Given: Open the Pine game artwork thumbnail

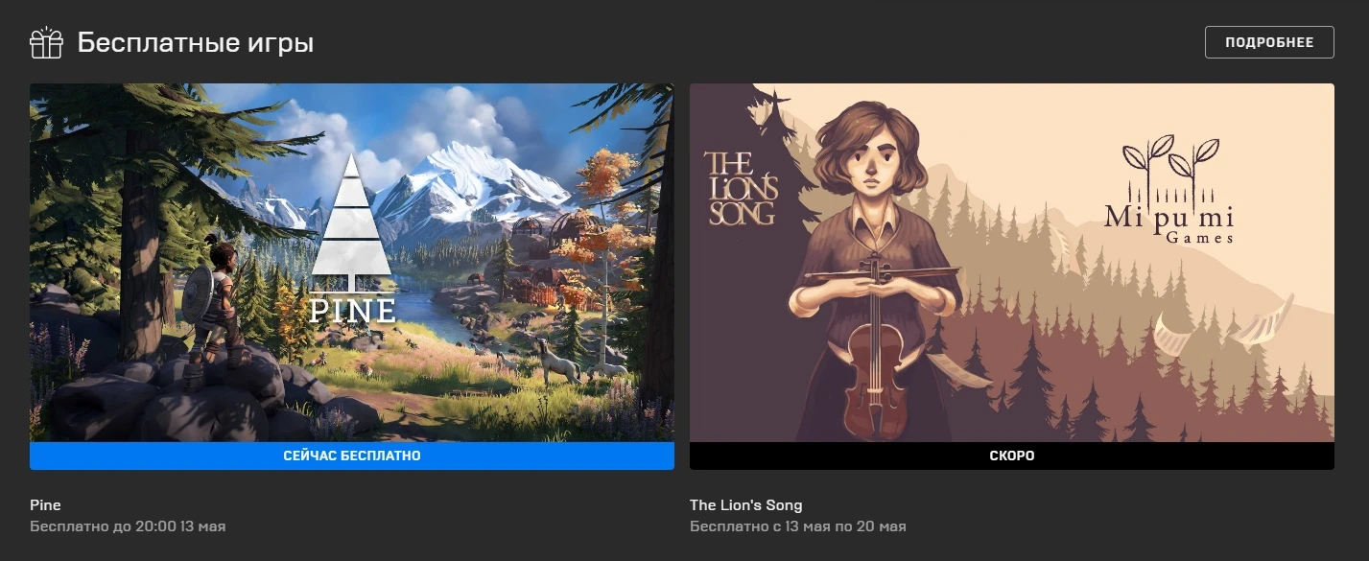Looking at the screenshot, I should [x=352, y=263].
